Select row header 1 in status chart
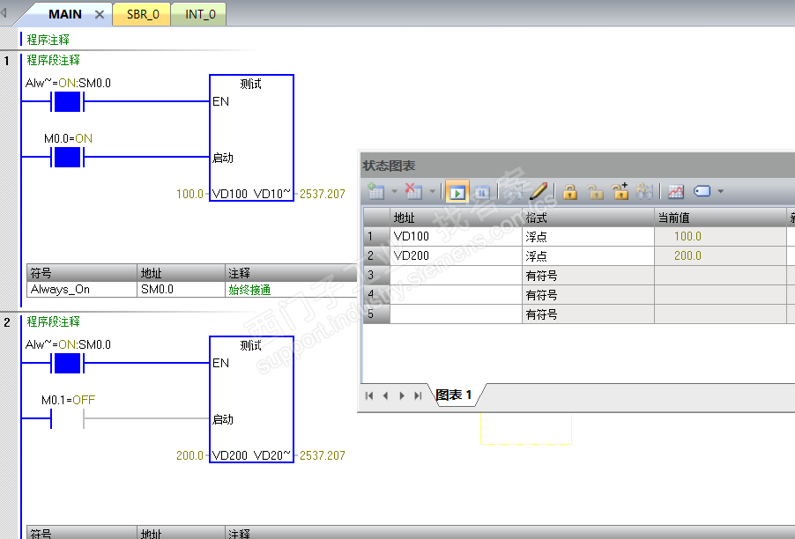 click(x=376, y=237)
